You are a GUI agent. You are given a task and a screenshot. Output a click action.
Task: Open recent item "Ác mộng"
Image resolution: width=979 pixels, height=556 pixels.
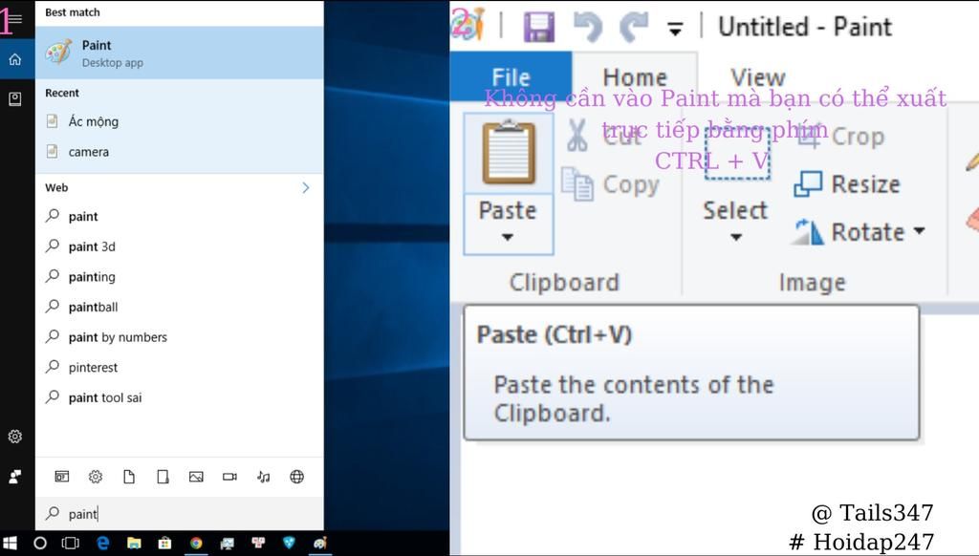[179, 121]
